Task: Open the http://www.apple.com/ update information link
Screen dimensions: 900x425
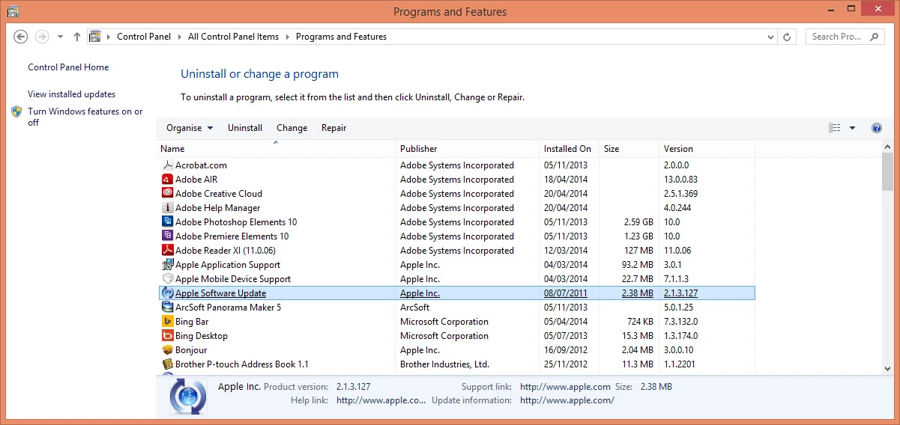Action: tap(567, 400)
